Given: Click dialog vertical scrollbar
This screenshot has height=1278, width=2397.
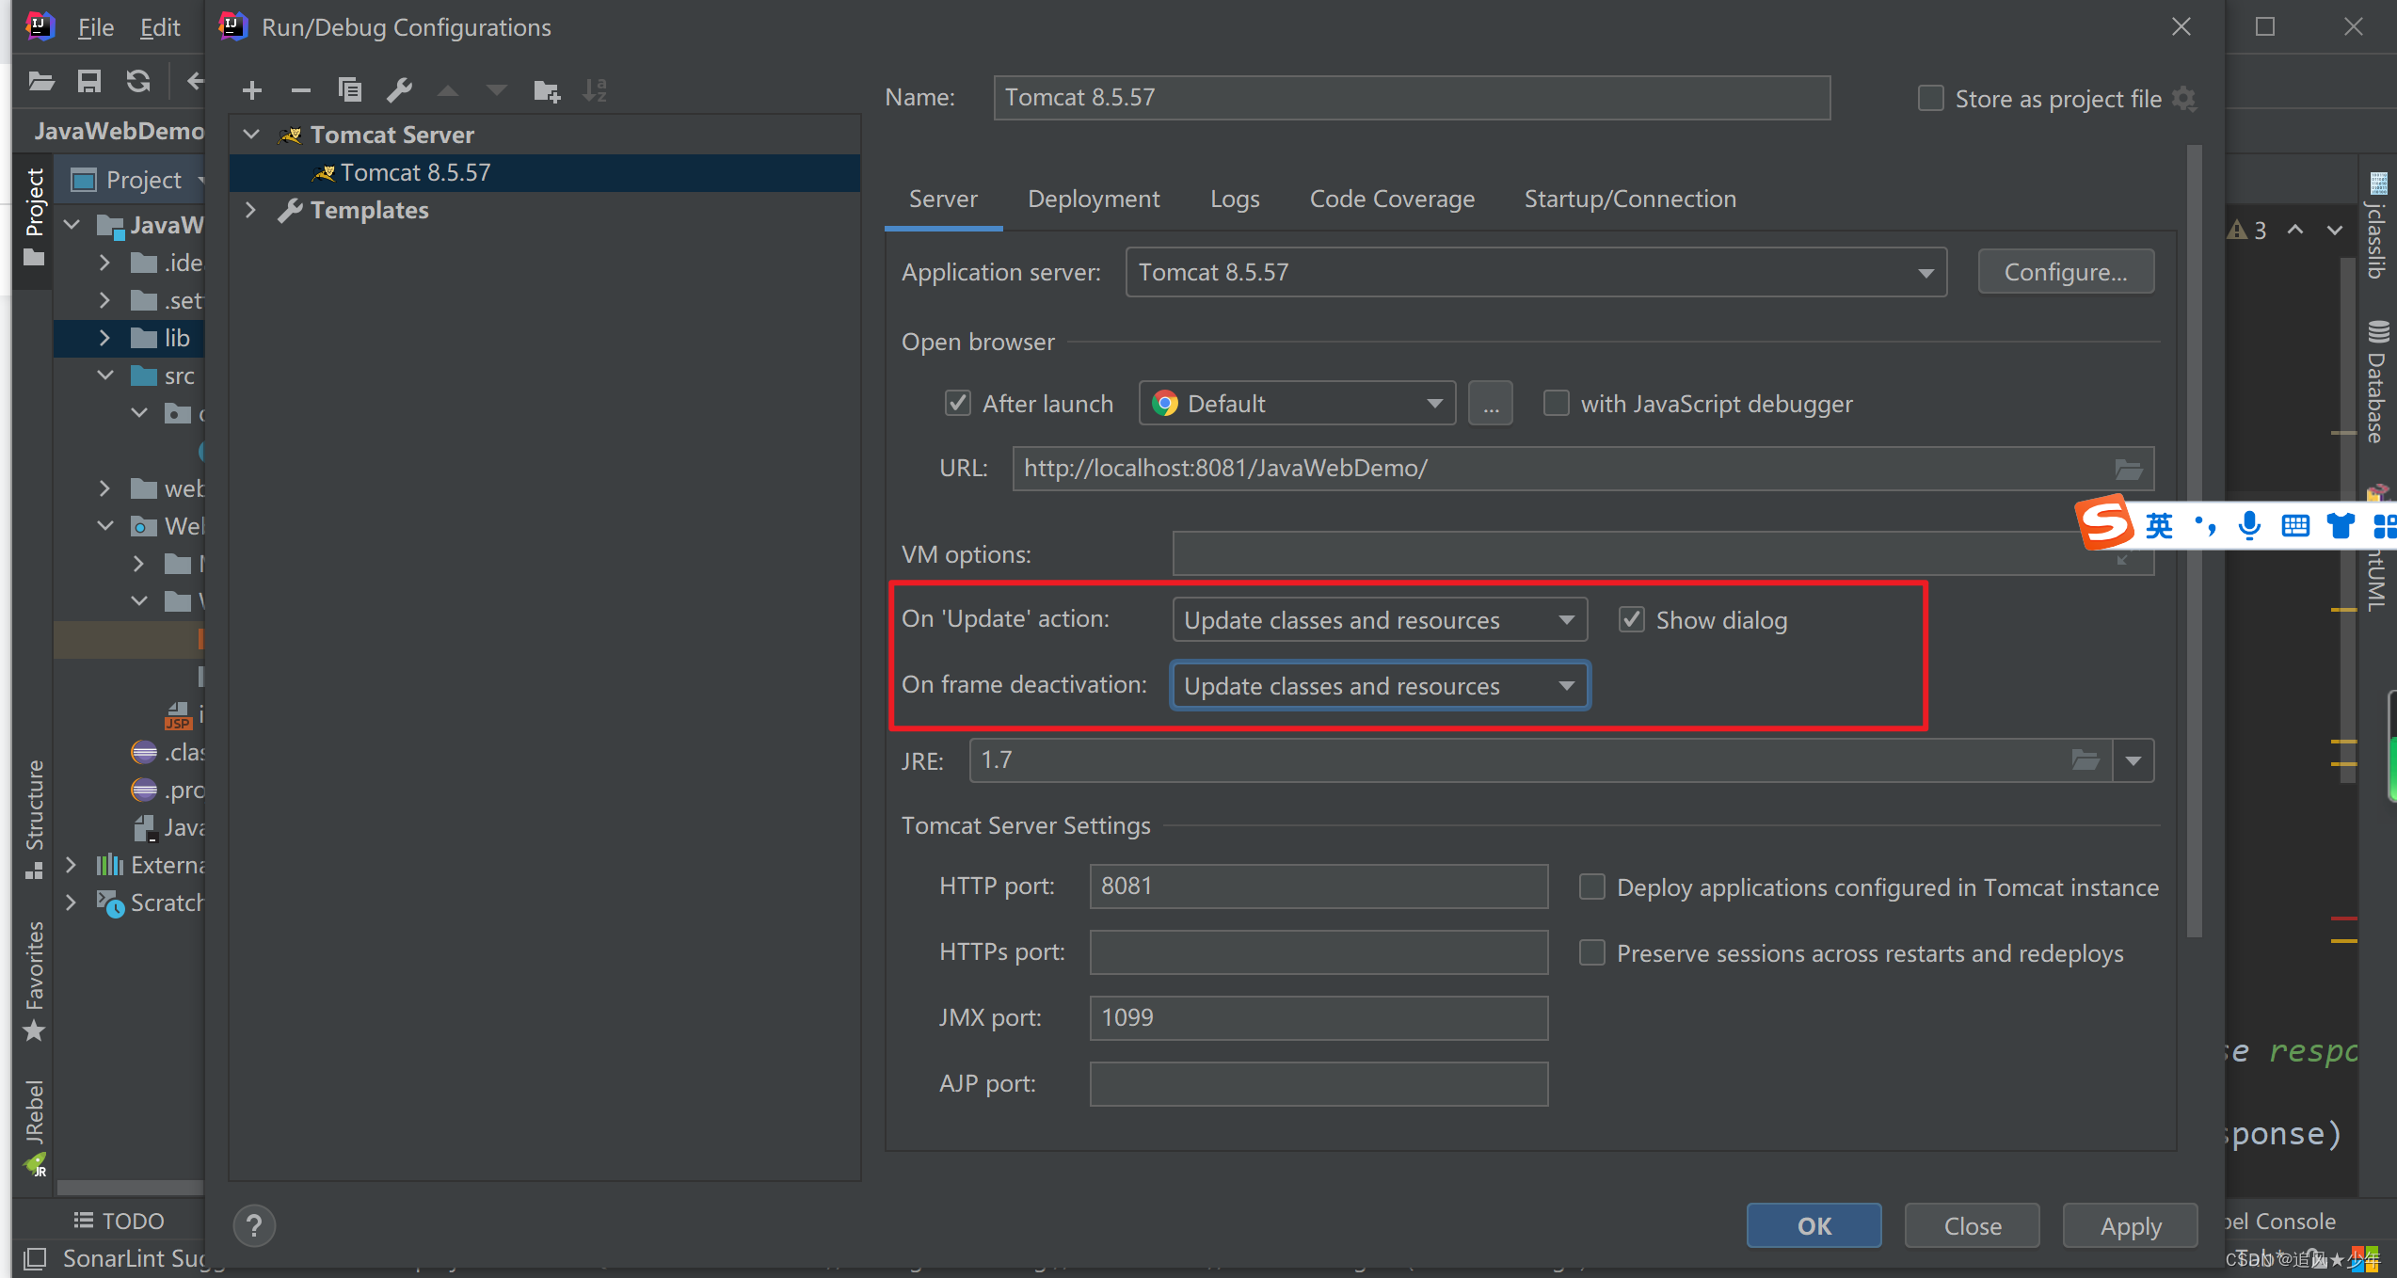Looking at the screenshot, I should tap(2194, 541).
